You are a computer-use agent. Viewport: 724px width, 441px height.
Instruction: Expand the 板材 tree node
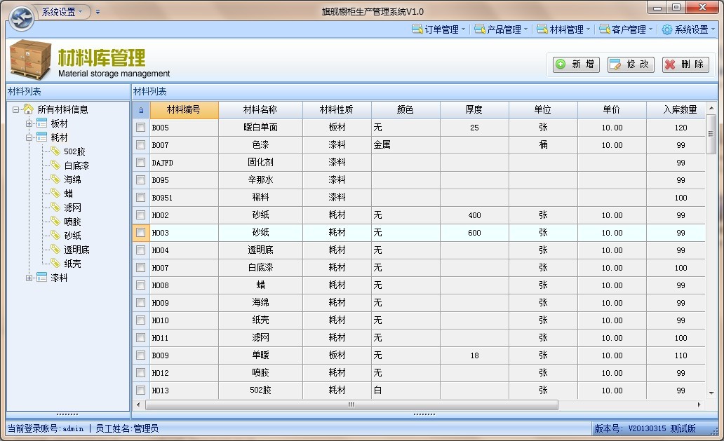29,123
